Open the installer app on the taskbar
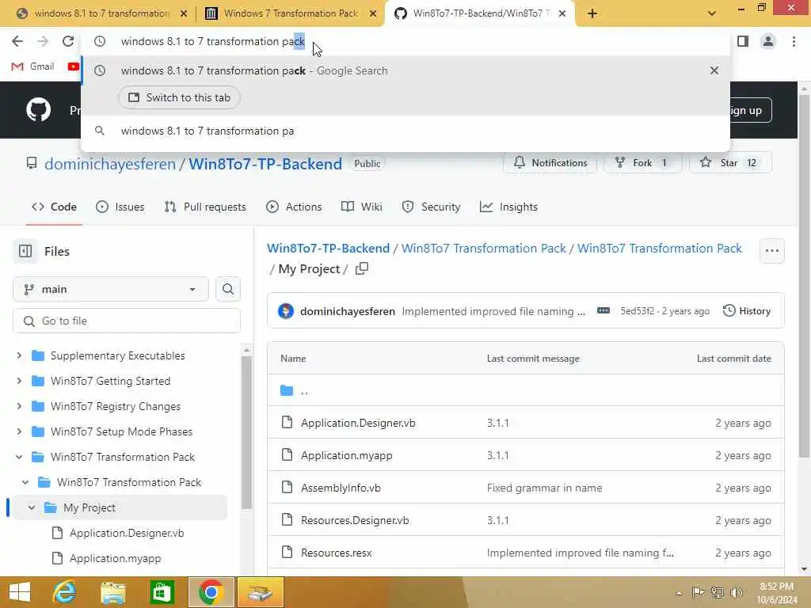Viewport: 811px width, 608px height. (x=260, y=592)
